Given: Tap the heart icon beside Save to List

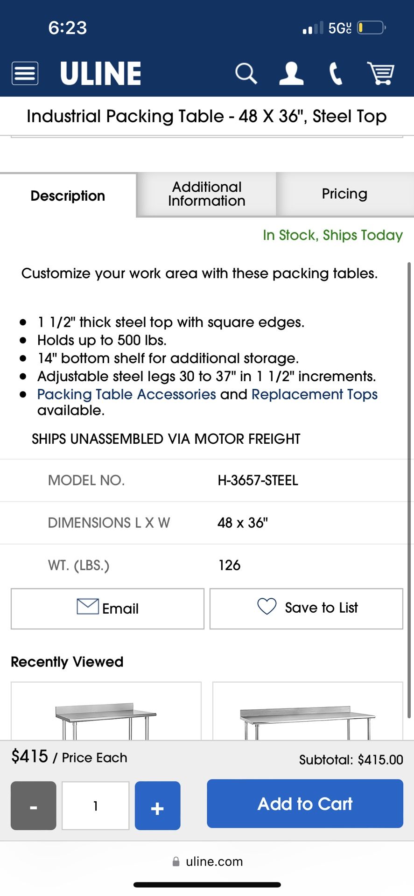Looking at the screenshot, I should point(267,607).
